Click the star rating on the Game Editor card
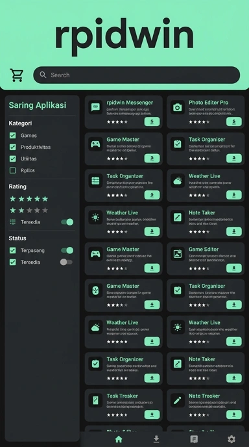This screenshot has width=249, height=447. click(199, 268)
